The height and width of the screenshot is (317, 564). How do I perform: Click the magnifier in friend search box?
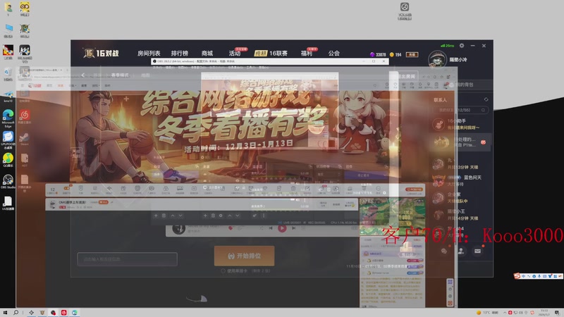[483, 110]
